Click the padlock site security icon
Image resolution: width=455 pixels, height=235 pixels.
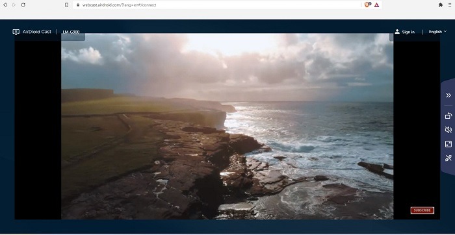(x=77, y=5)
